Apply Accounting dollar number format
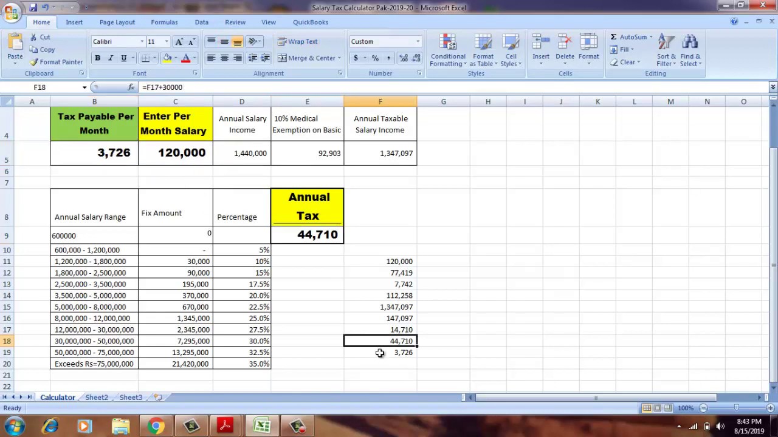This screenshot has width=778, height=437. [x=356, y=58]
